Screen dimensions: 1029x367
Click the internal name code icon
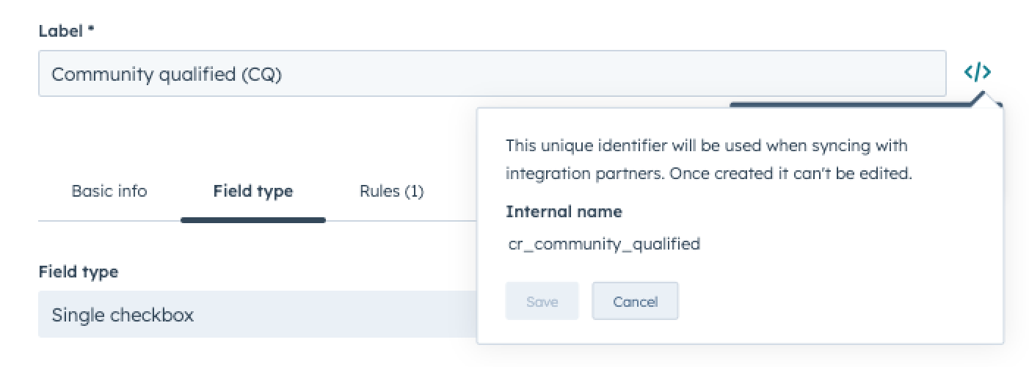pos(978,73)
